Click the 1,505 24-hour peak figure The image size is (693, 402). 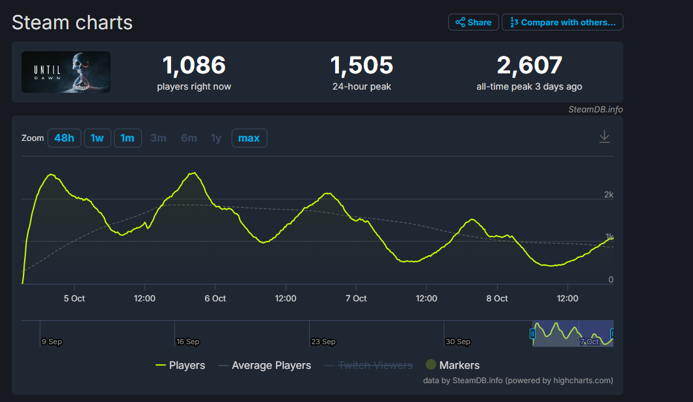[362, 66]
